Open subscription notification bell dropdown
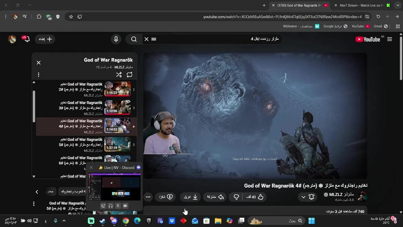 pyautogui.click(x=307, y=197)
